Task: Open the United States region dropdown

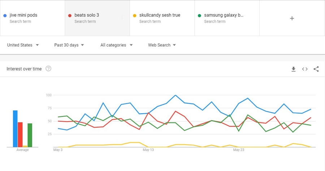Action: click(23, 45)
